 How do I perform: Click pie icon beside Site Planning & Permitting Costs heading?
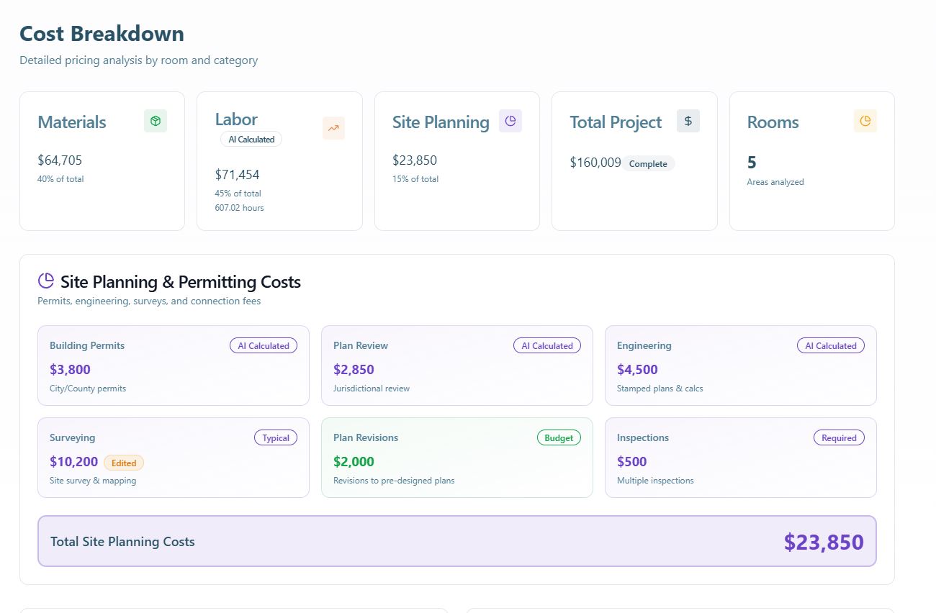(46, 281)
